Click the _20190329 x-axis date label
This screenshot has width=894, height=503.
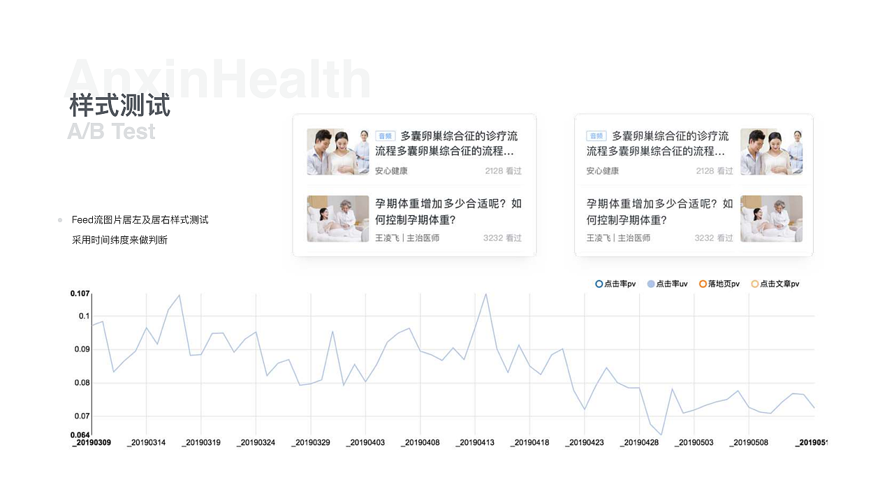[x=311, y=442]
